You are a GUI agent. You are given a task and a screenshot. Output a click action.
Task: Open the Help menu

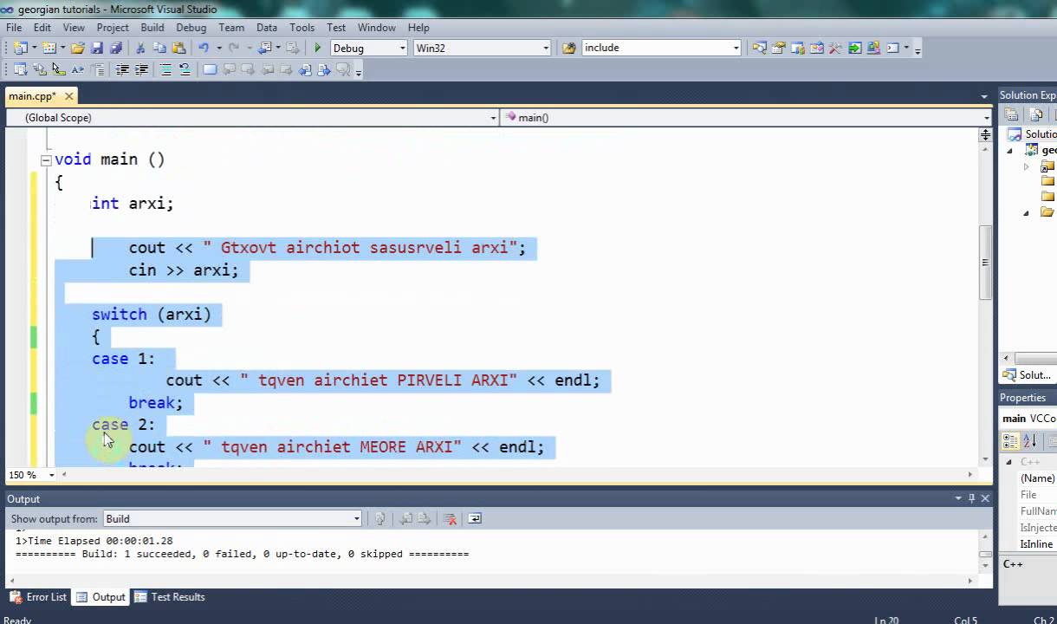[x=418, y=28]
